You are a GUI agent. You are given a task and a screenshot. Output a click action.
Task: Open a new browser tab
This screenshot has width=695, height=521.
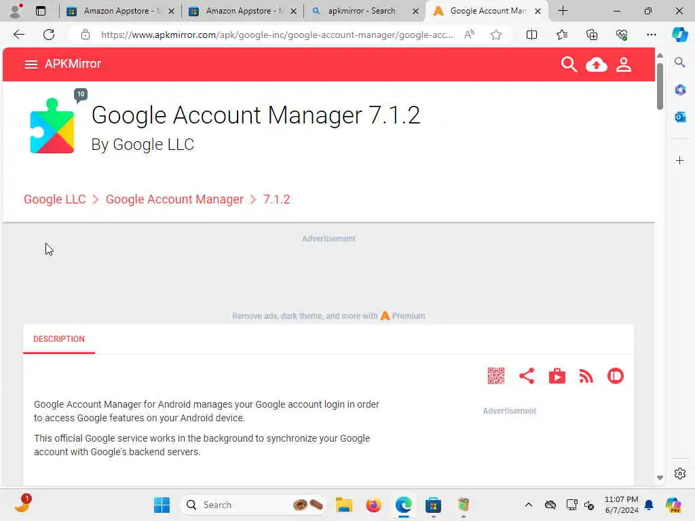click(563, 11)
